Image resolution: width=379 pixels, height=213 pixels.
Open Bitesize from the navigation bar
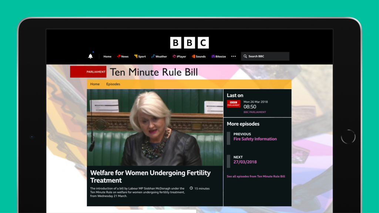[218, 57]
